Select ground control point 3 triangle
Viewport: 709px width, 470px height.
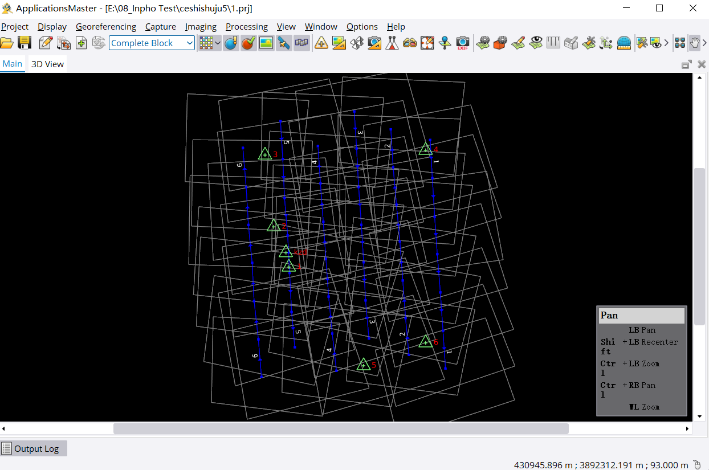[264, 154]
